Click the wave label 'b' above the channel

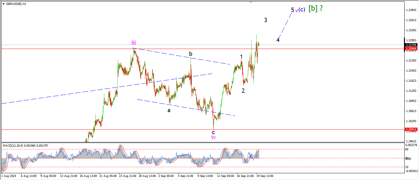(190, 54)
